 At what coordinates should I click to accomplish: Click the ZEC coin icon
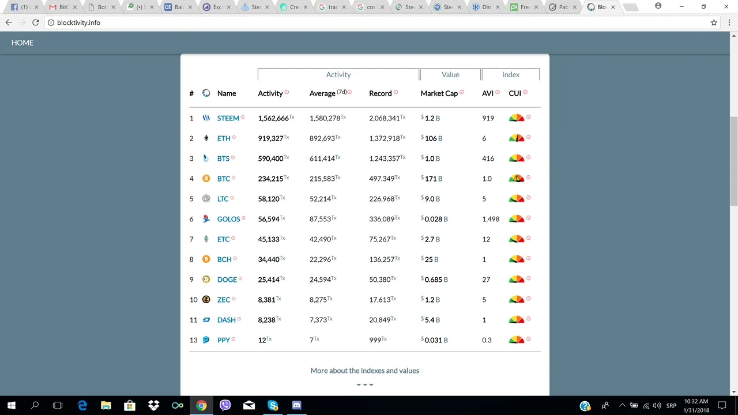(206, 300)
